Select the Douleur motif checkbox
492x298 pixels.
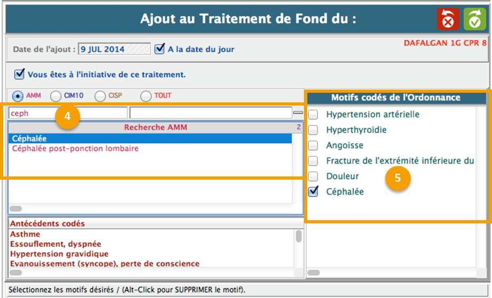314,176
